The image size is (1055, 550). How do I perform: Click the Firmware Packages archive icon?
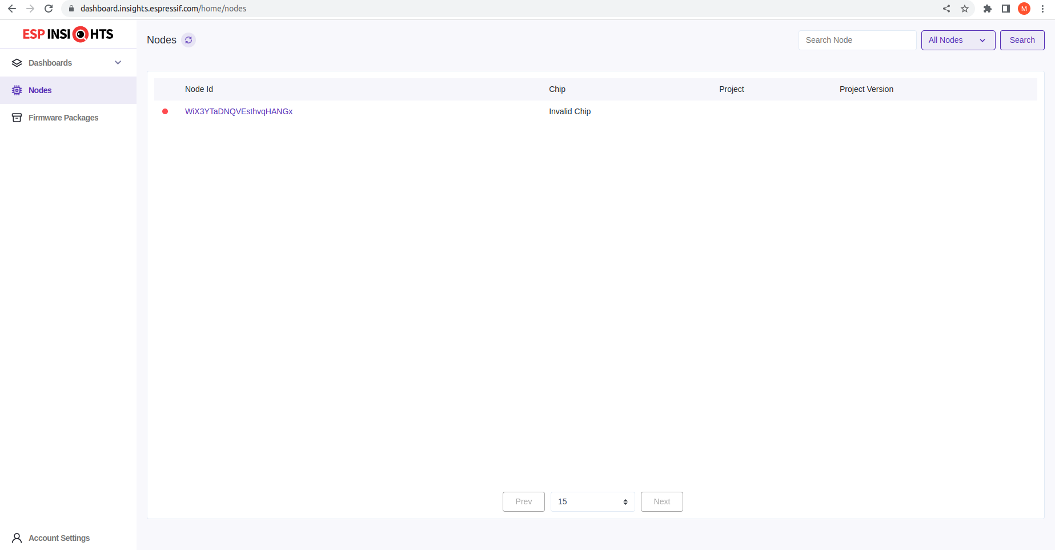pos(17,118)
